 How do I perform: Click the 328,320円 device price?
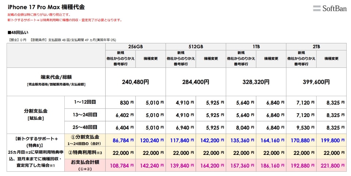pos(256,82)
